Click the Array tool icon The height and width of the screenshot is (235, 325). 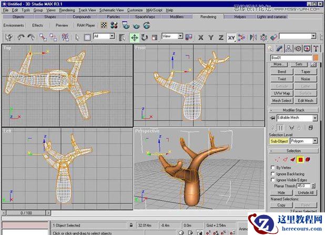263,37
